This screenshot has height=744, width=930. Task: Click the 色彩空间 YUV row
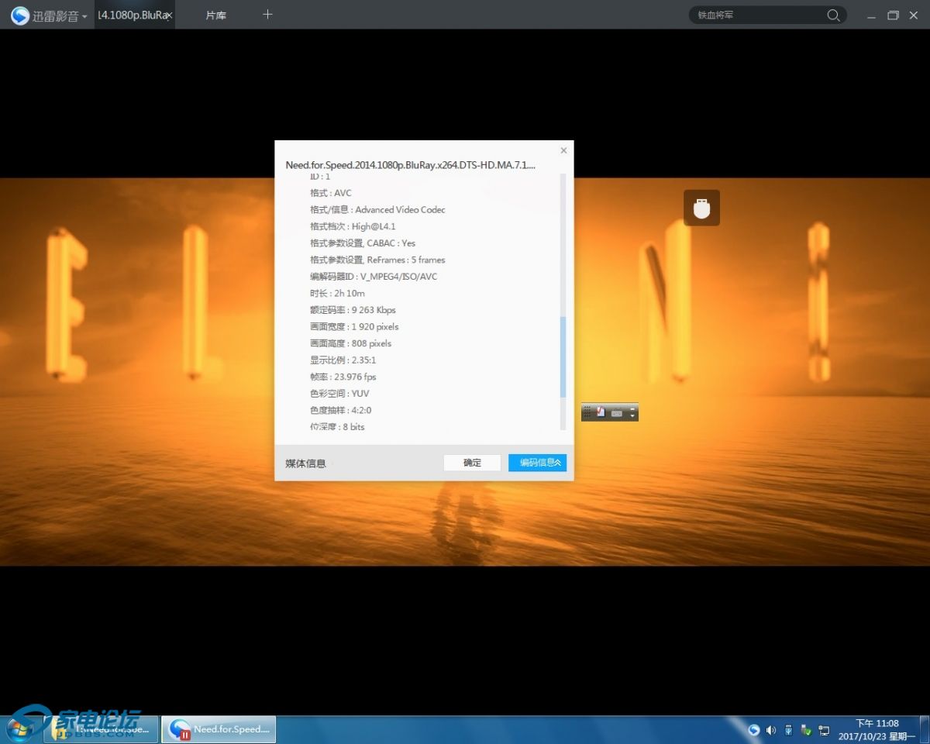(339, 394)
